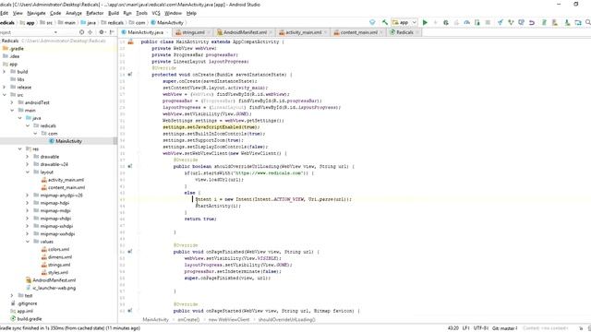Open Project panel gear settings

pos(102,32)
